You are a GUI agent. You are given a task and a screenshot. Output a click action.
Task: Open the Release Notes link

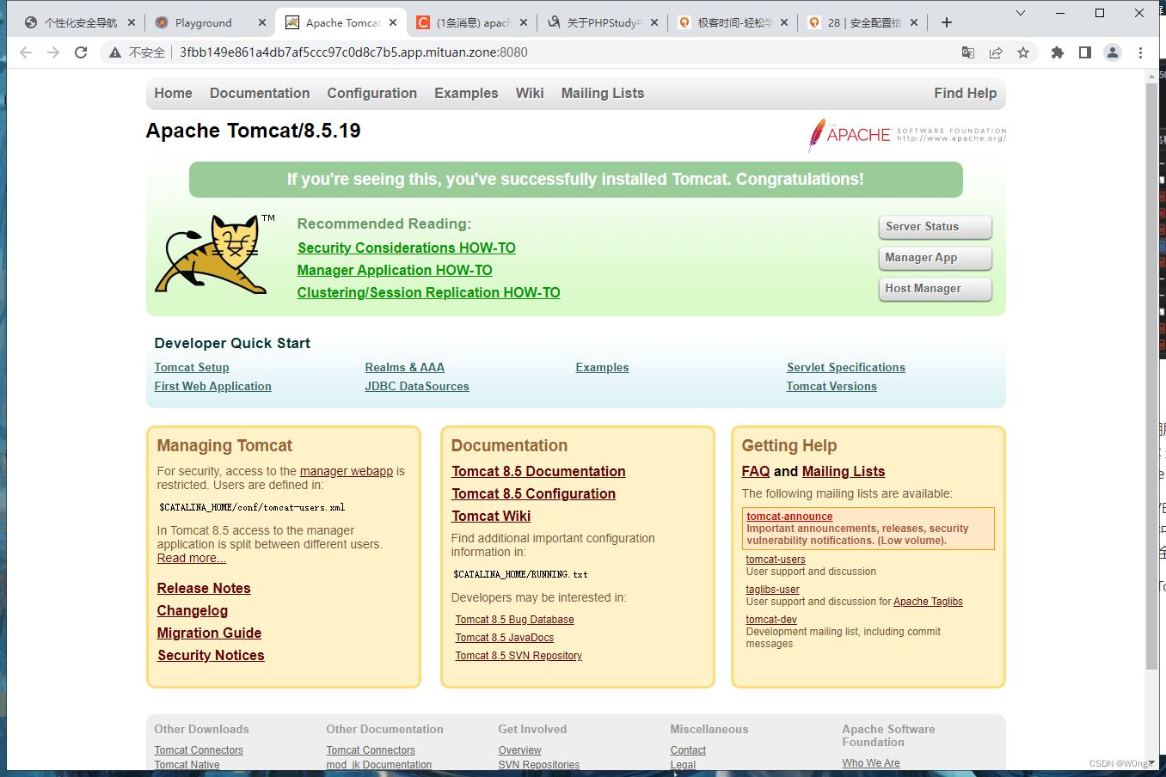204,588
